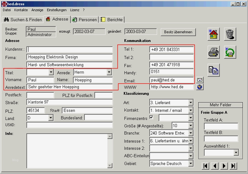This screenshot has height=174, width=248.
Task: Expand the Branche dropdown
Action: (191, 133)
